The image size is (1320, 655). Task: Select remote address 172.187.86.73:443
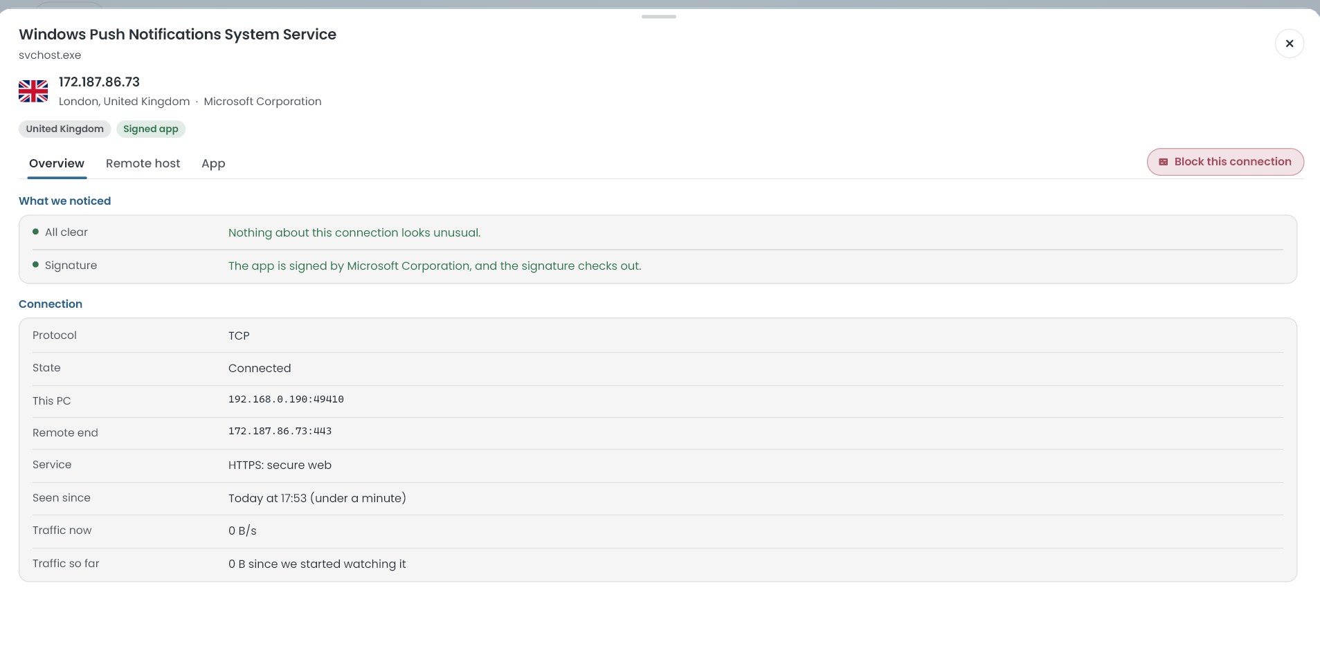pos(280,432)
